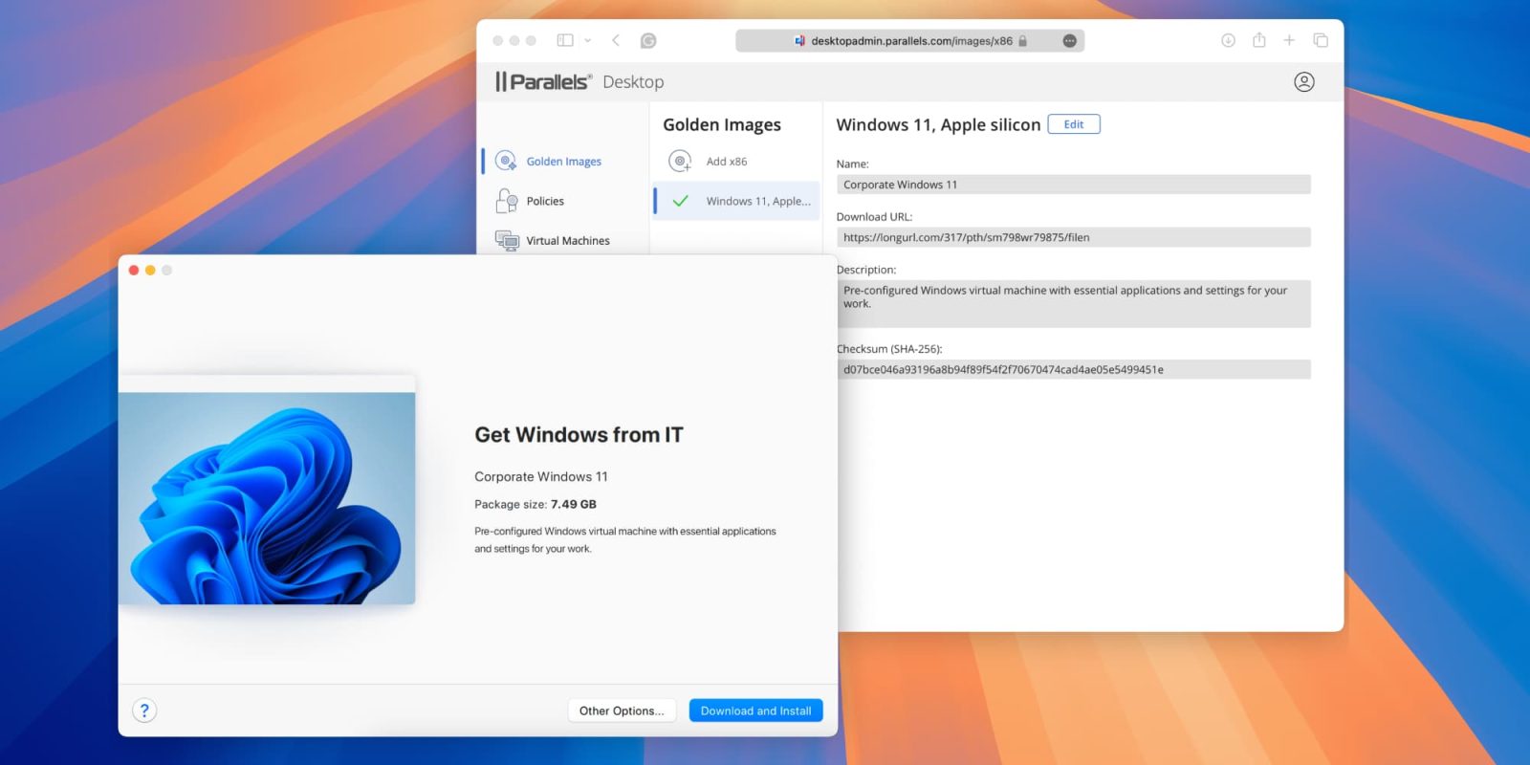Toggle the Safari sidebar

[565, 40]
